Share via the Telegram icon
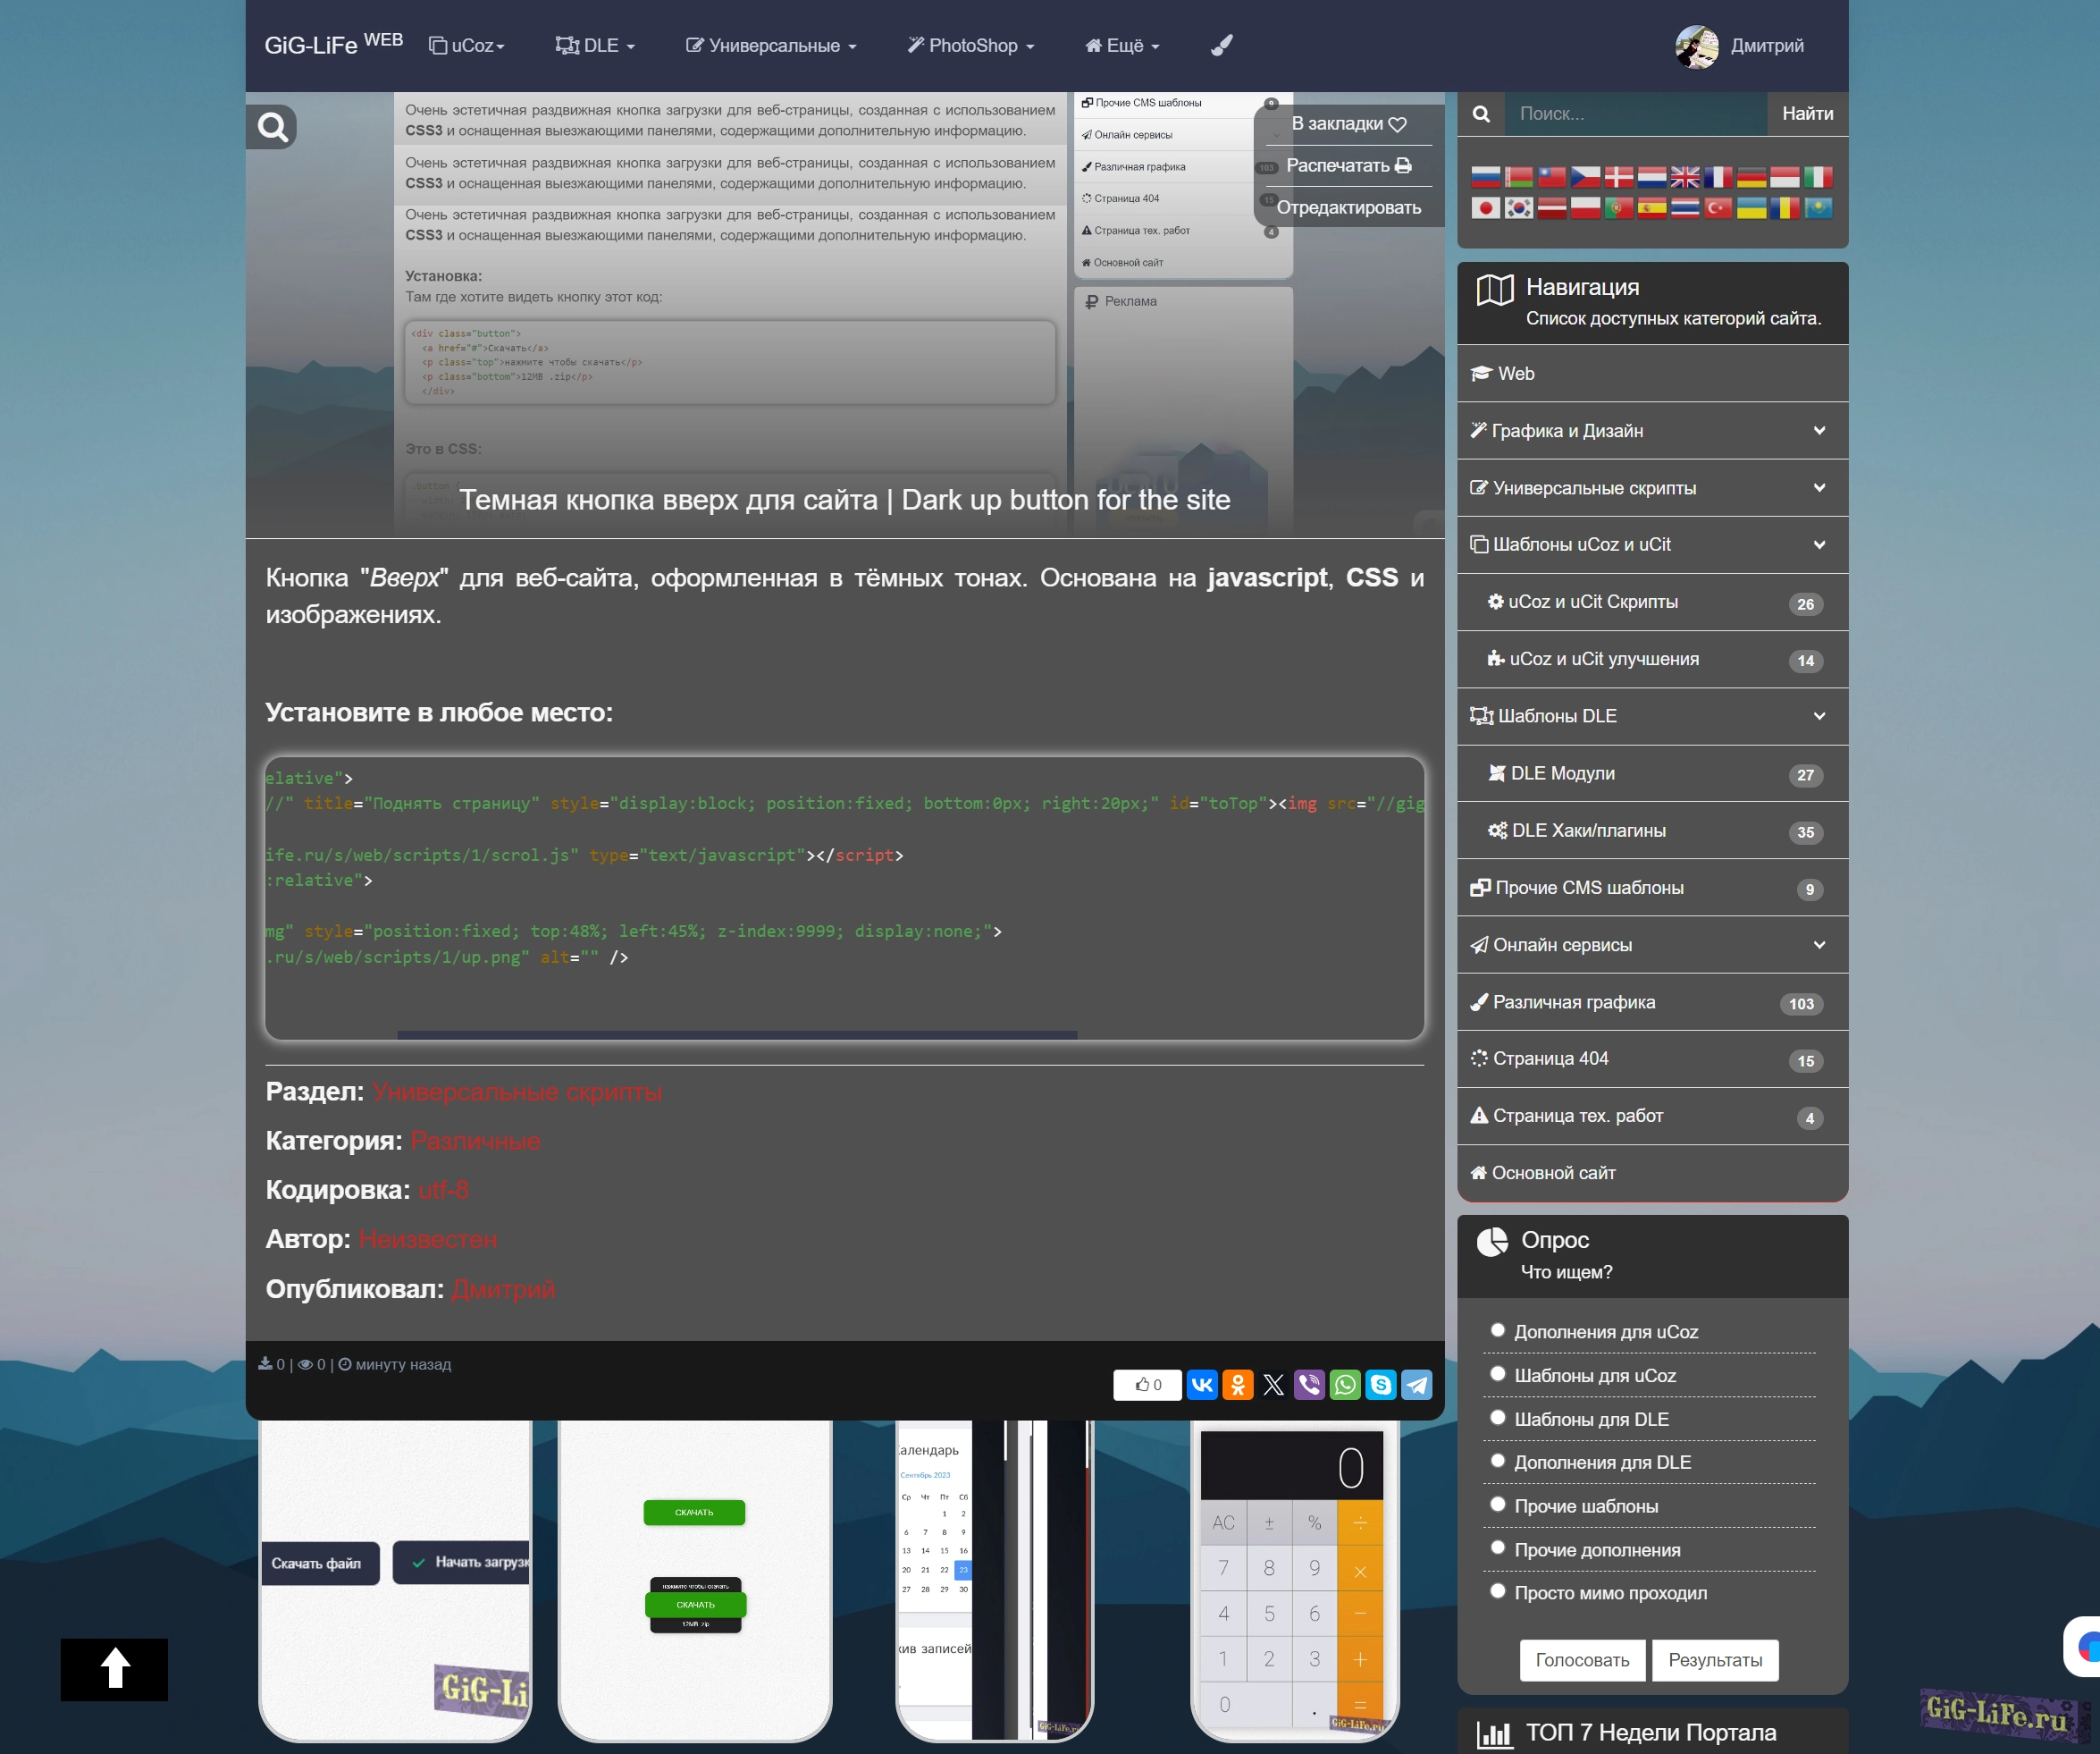 [x=1416, y=1385]
